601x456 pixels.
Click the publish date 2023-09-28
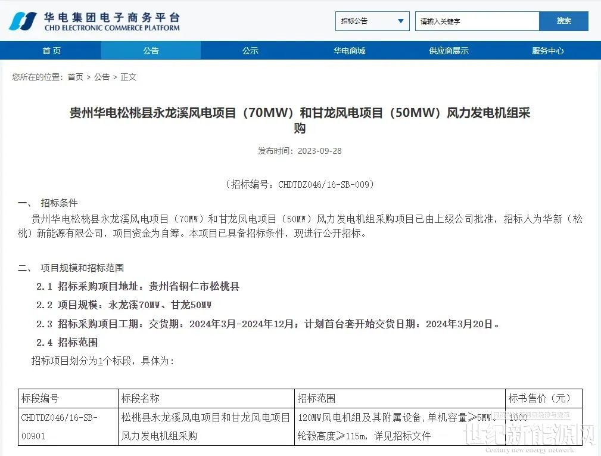click(x=320, y=151)
